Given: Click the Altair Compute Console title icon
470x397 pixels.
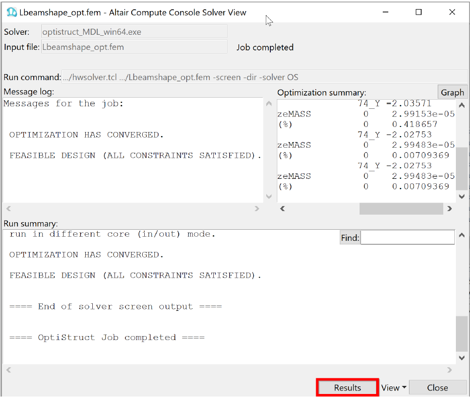Looking at the screenshot, I should point(12,12).
